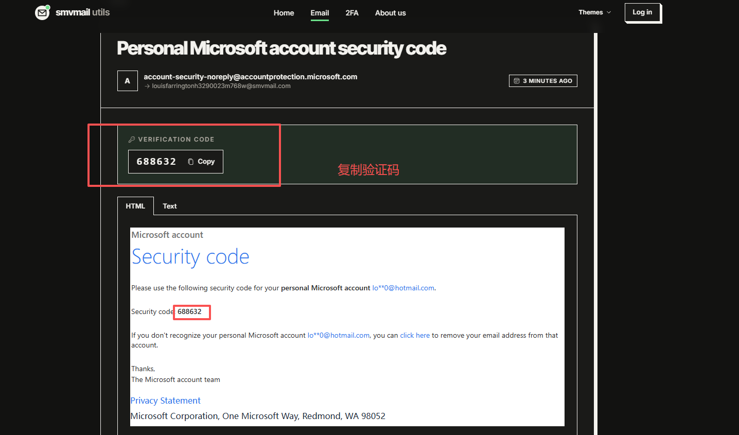Select the 688632 code in the verification box

coord(156,162)
